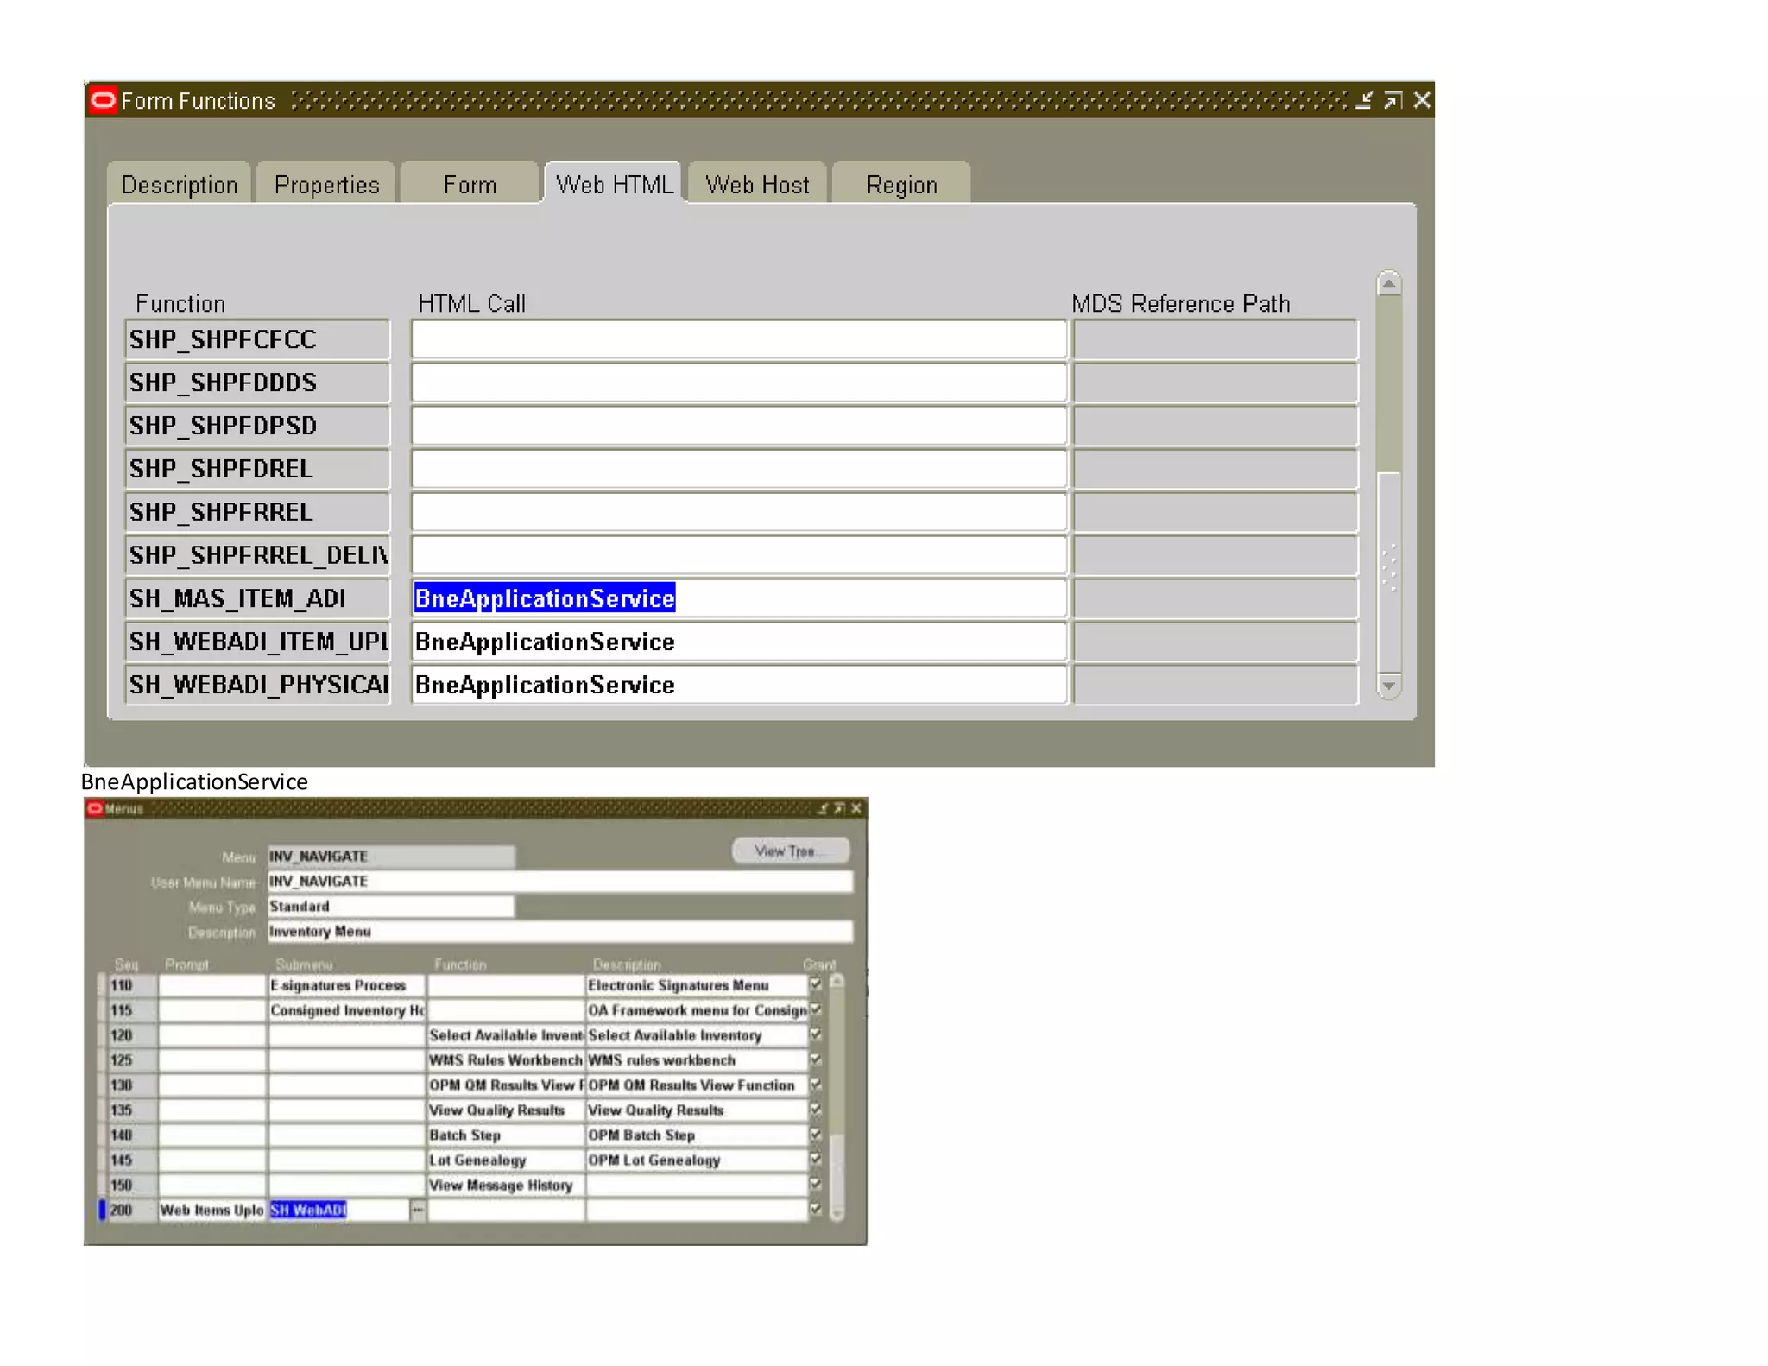1768x1366 pixels.
Task: Maximize the Menus window
Action: tap(838, 808)
